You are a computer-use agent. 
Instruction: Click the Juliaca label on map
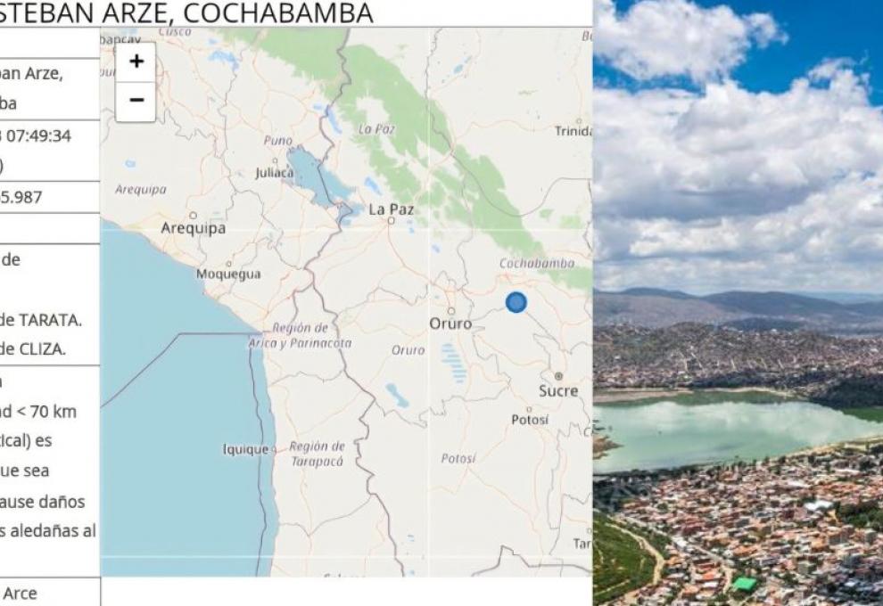tap(274, 172)
